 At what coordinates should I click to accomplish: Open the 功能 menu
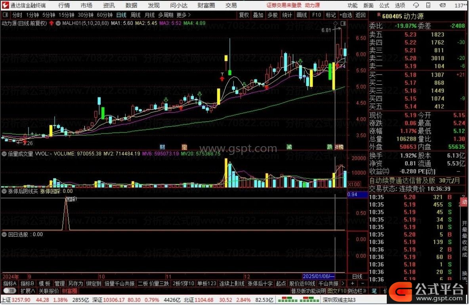pos(353,6)
